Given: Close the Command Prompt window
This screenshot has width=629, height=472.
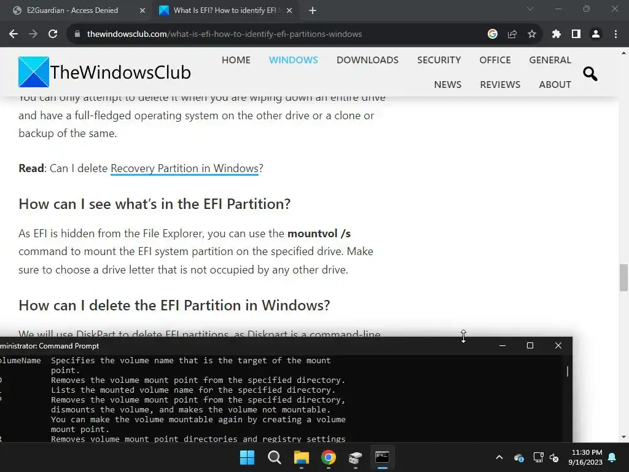Looking at the screenshot, I should click(x=558, y=345).
